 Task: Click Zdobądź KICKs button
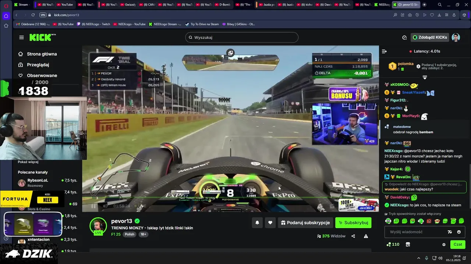coord(430,37)
